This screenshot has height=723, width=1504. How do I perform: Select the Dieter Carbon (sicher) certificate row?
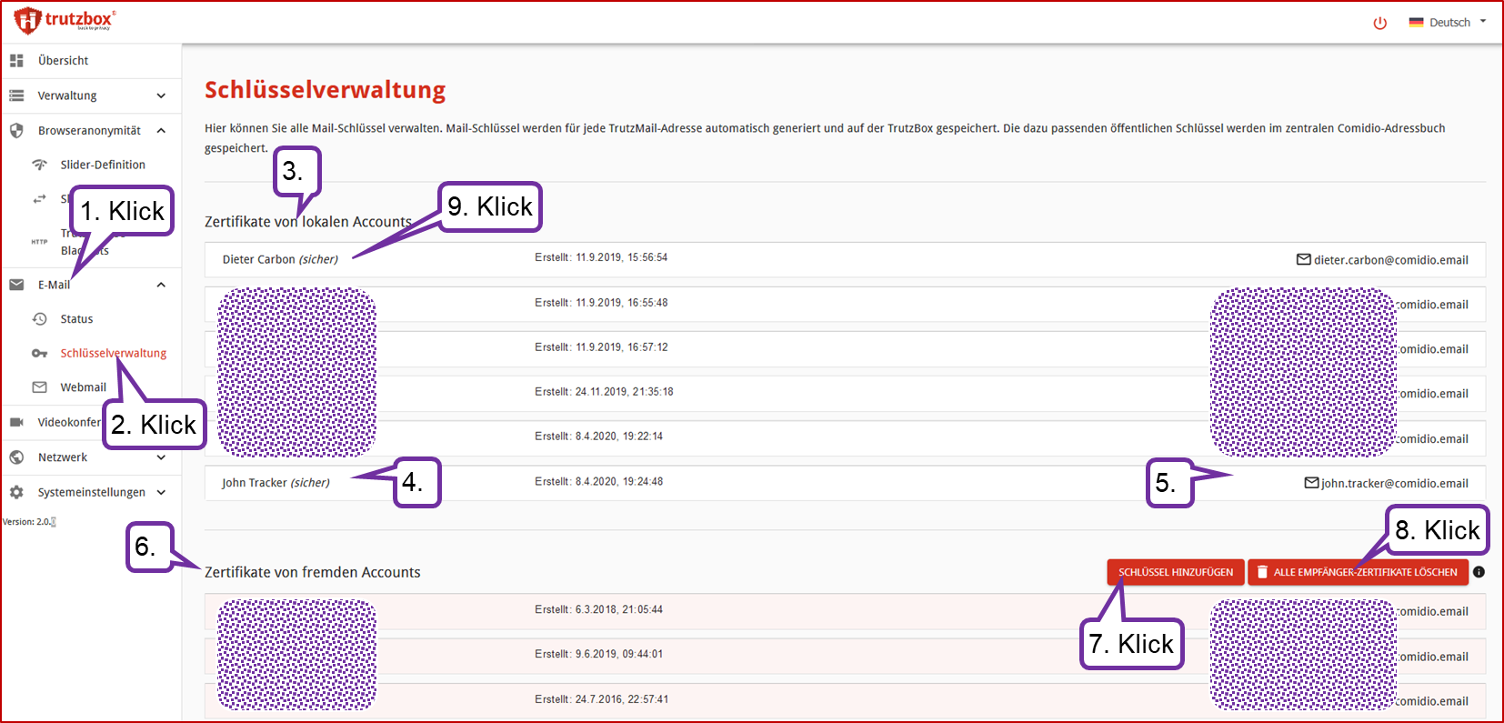(x=845, y=259)
